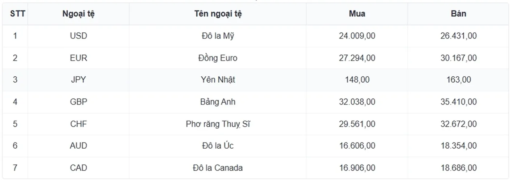Click the STT column header

tap(15, 14)
